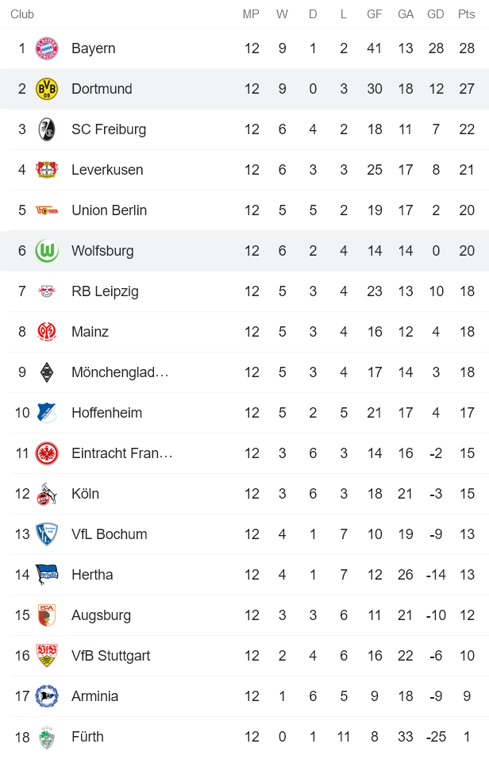Click the VfB Stuttgart badge
The image size is (489, 763).
point(47,655)
